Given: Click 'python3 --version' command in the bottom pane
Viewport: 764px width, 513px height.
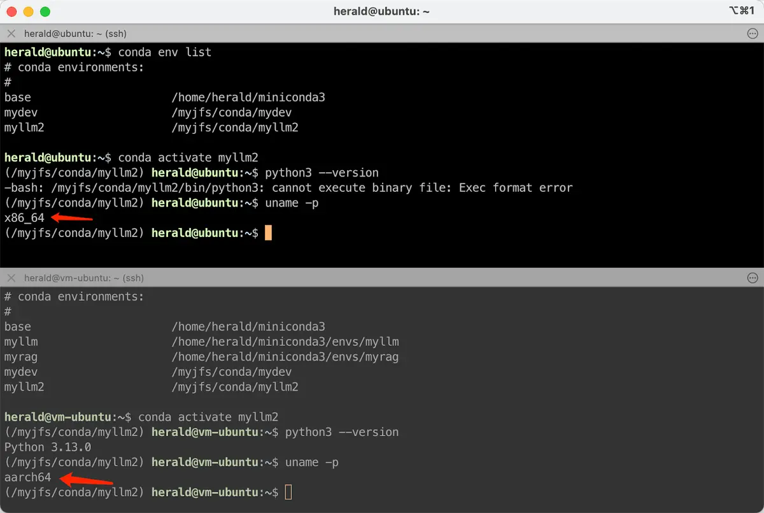Looking at the screenshot, I should click(342, 432).
